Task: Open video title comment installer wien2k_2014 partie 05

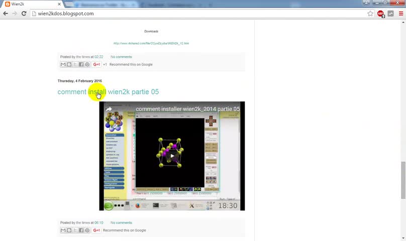Action: (188, 109)
